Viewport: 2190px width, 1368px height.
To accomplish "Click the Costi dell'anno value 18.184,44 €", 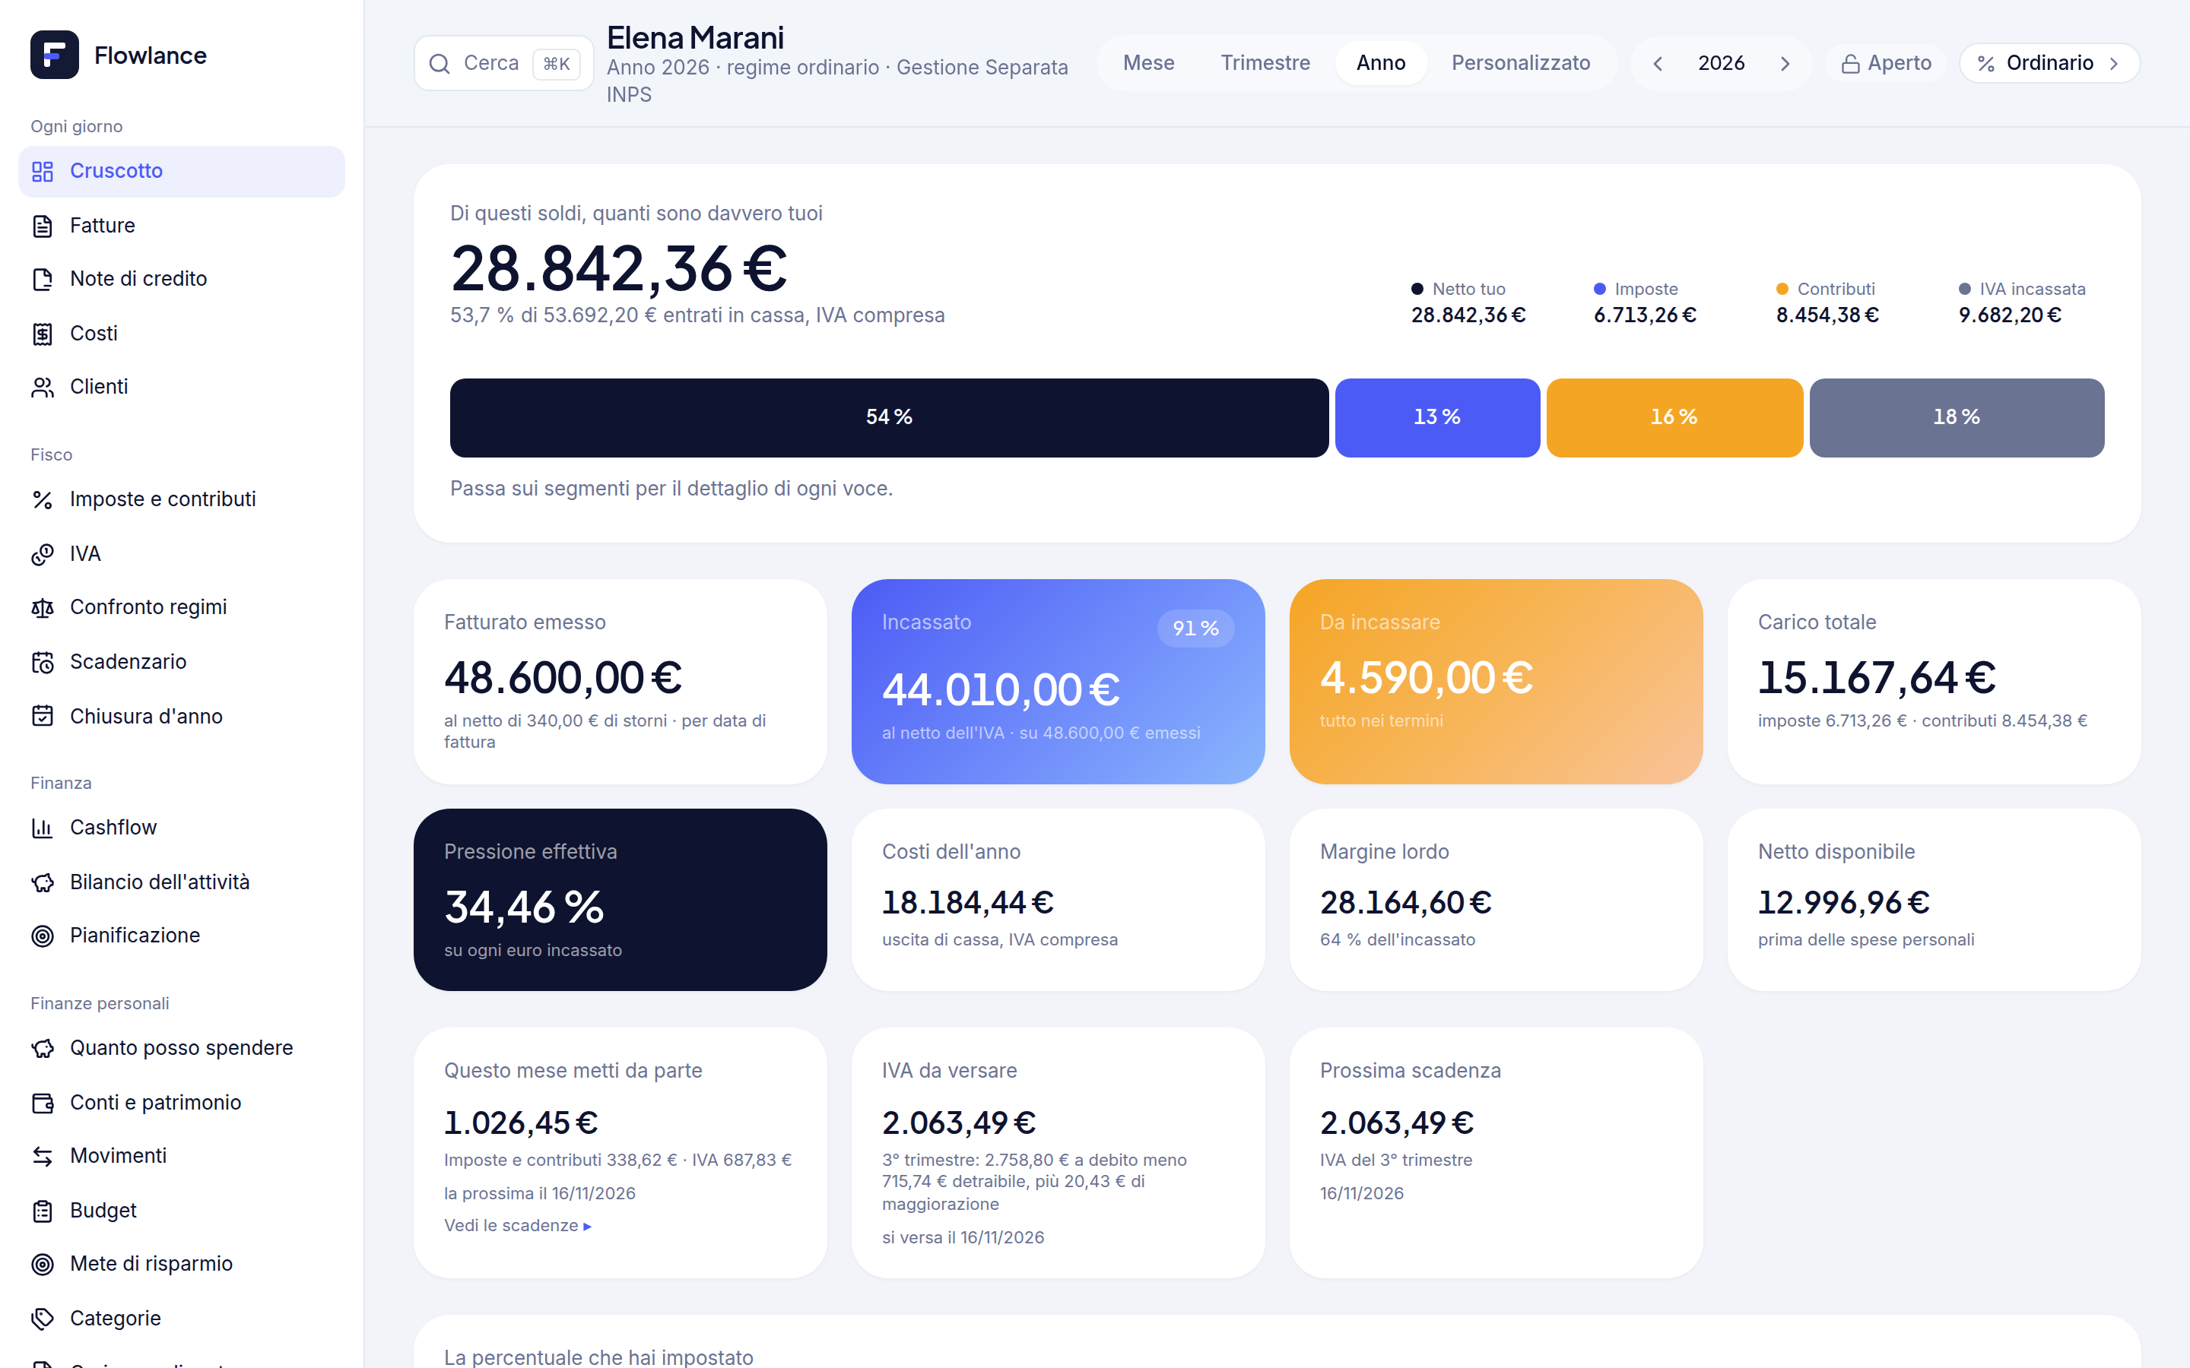I will (x=968, y=903).
